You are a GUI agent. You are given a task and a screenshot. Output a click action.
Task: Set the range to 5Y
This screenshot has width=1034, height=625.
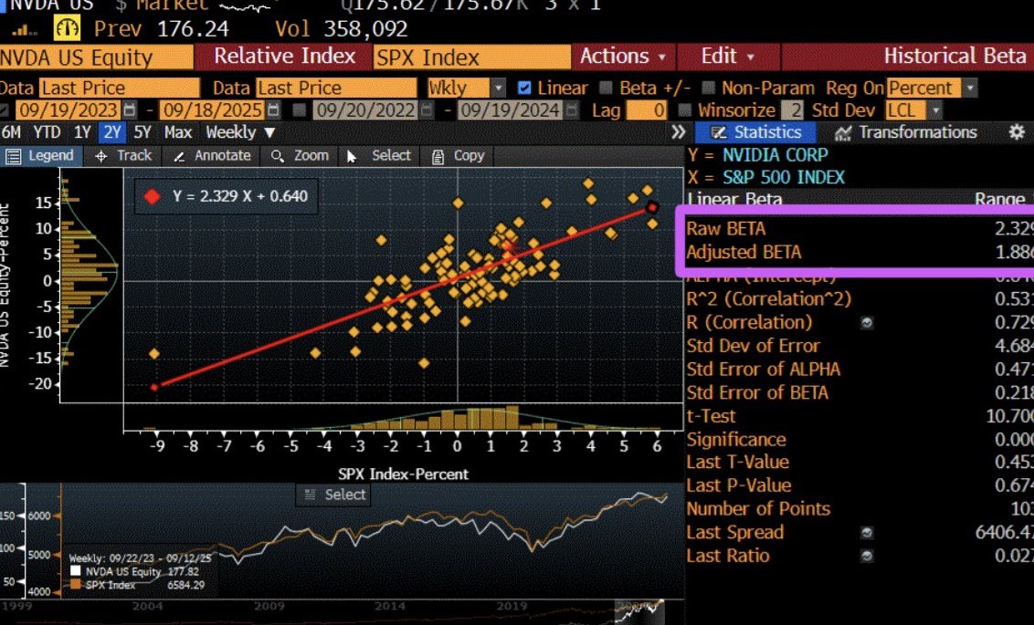click(142, 132)
